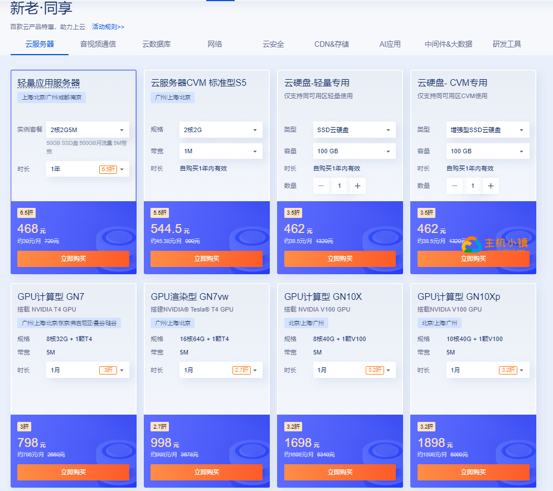
Task: Increase 数量 on 云硬盘-轻量专用 with plus button
Action: pyautogui.click(x=357, y=186)
